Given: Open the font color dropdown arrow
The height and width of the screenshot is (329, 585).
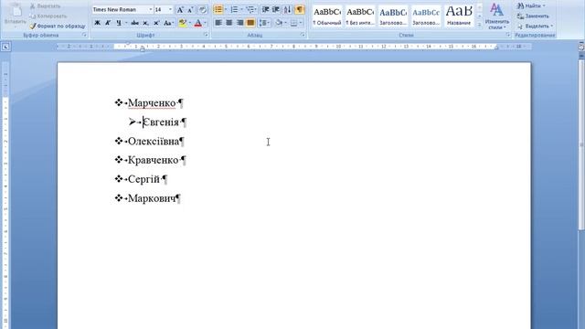Looking at the screenshot, I should point(205,23).
